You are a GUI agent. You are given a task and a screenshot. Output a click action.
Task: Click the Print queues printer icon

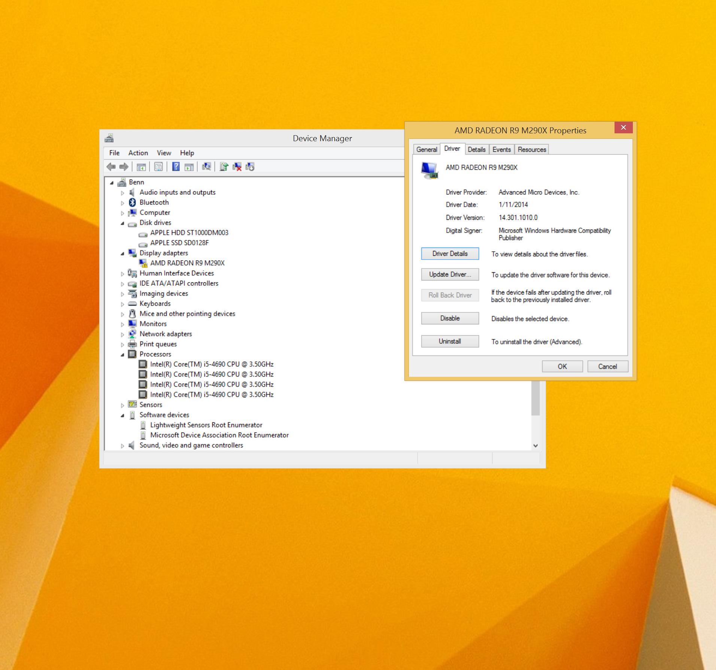132,344
